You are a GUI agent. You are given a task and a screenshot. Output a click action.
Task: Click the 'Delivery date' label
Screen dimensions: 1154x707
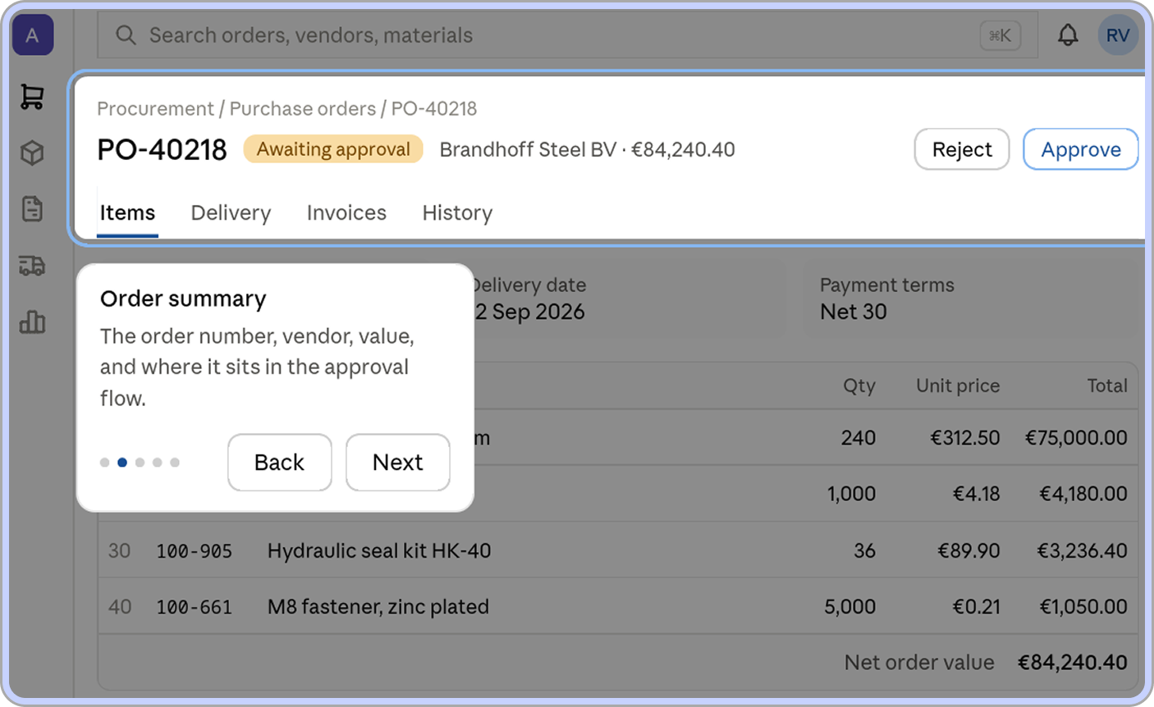pos(529,285)
